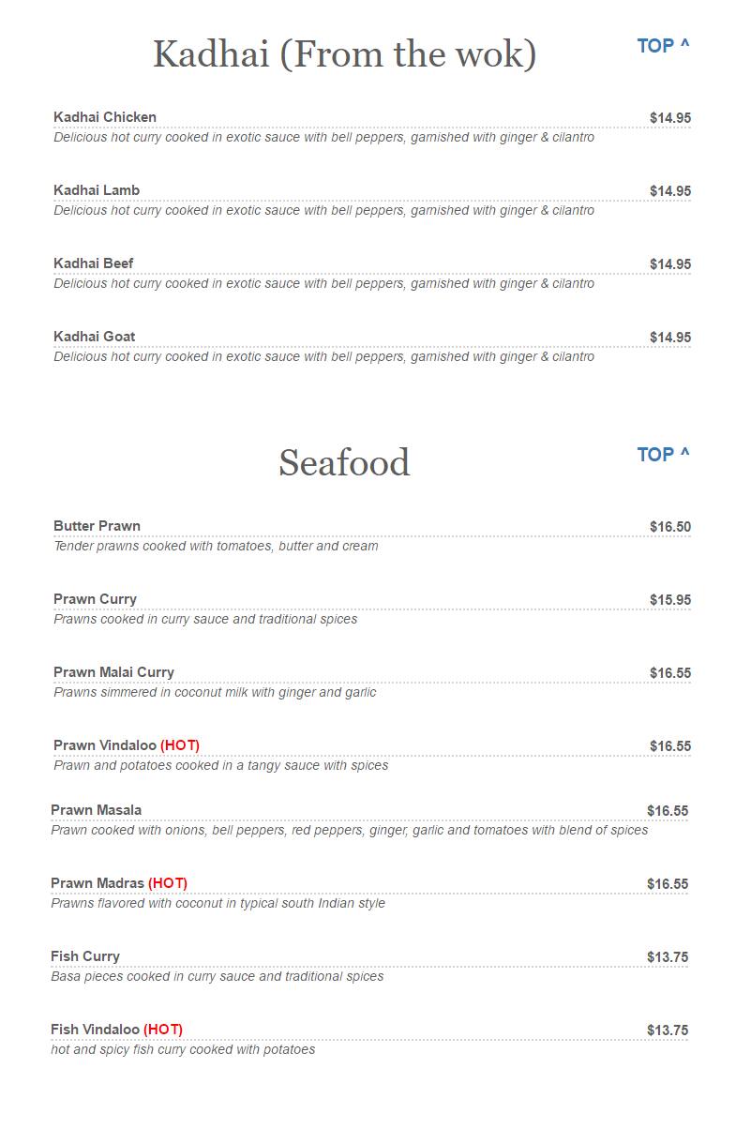This screenshot has height=1143, width=736.
Task: Choose the Fish Curry item title
Action: click(85, 956)
